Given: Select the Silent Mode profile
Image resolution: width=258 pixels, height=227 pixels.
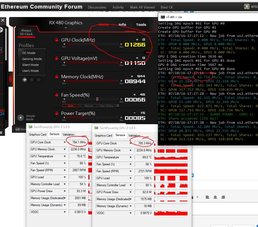Looking at the screenshot, I should pyautogui.click(x=30, y=65).
